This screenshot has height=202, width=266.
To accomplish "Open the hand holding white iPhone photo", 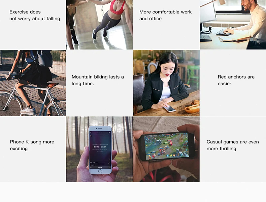I will pos(99,149).
